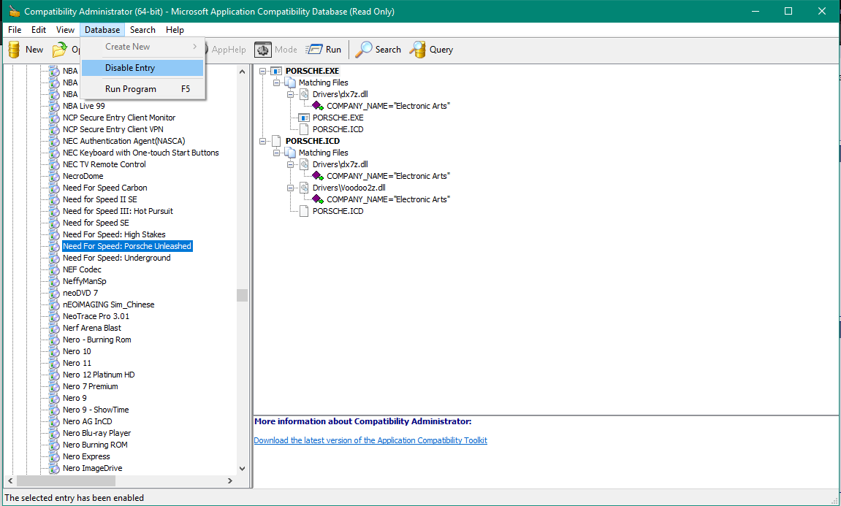Click the Mode gear icon
The height and width of the screenshot is (506, 841).
click(263, 50)
